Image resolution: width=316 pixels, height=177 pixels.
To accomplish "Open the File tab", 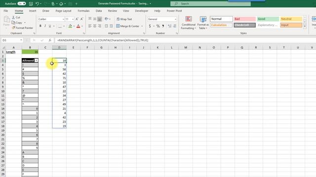I will click(x=6, y=11).
